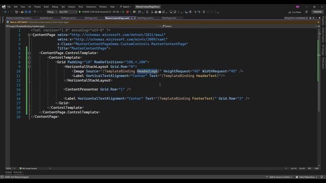The height and width of the screenshot is (183, 326).
Task: Click the Save All icon
Action: click(30, 12)
